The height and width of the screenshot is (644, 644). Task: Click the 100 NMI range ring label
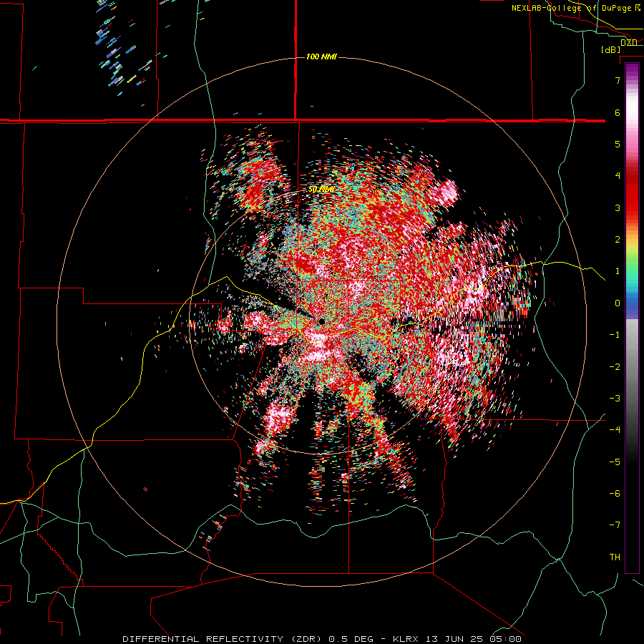pyautogui.click(x=321, y=57)
